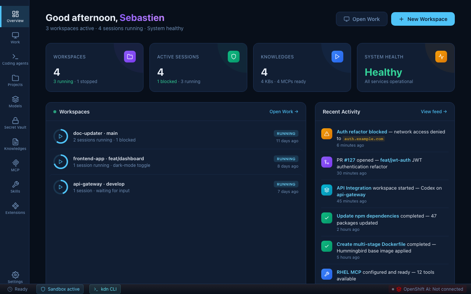This screenshot has width=471, height=294.
Task: Open the kdn CLI button
Action: pyautogui.click(x=105, y=289)
